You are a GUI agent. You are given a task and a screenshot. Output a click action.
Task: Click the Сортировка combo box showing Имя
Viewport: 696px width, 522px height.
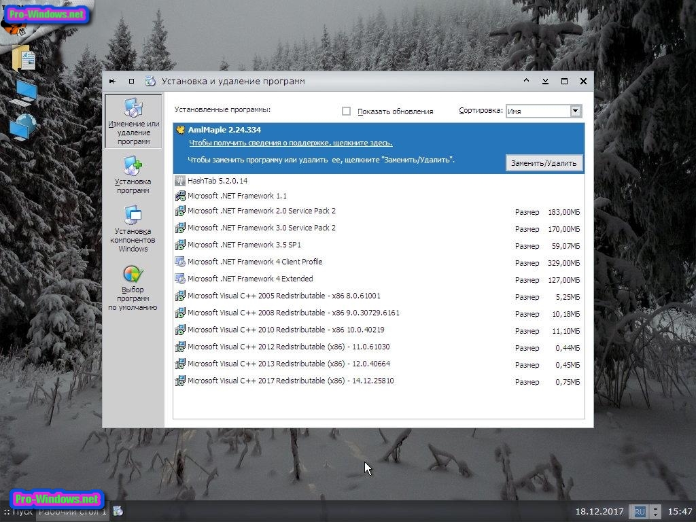(543, 111)
